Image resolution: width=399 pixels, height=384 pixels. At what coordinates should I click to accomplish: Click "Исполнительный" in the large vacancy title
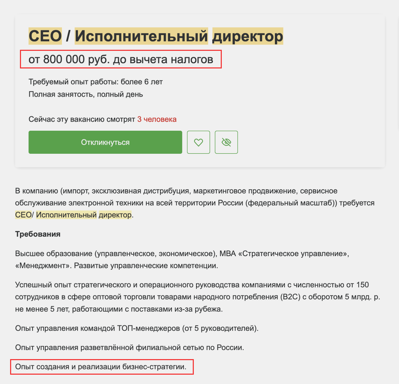(141, 36)
